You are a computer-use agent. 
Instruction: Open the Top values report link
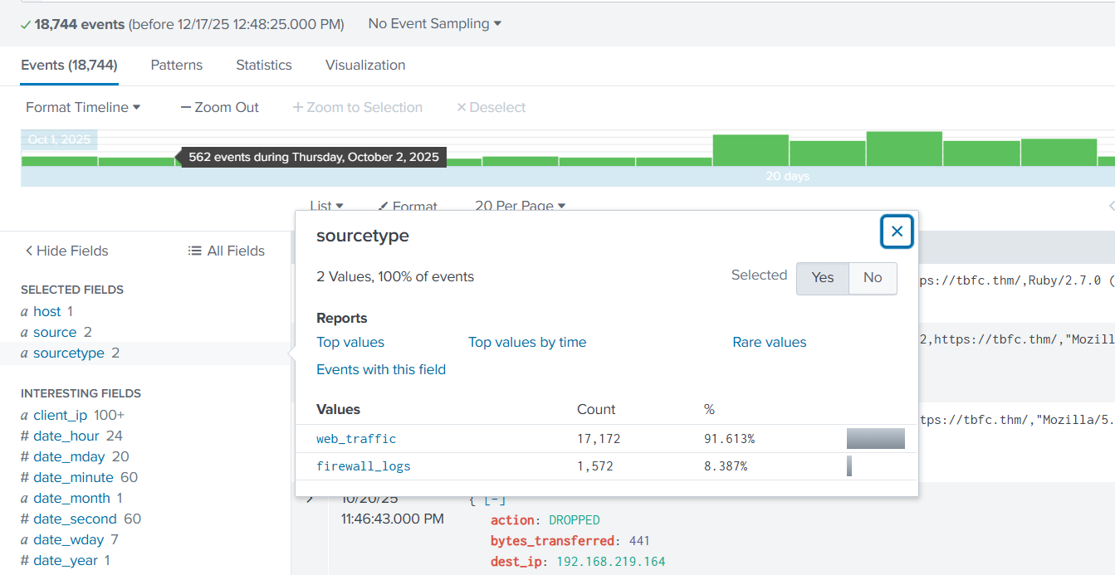coord(350,342)
